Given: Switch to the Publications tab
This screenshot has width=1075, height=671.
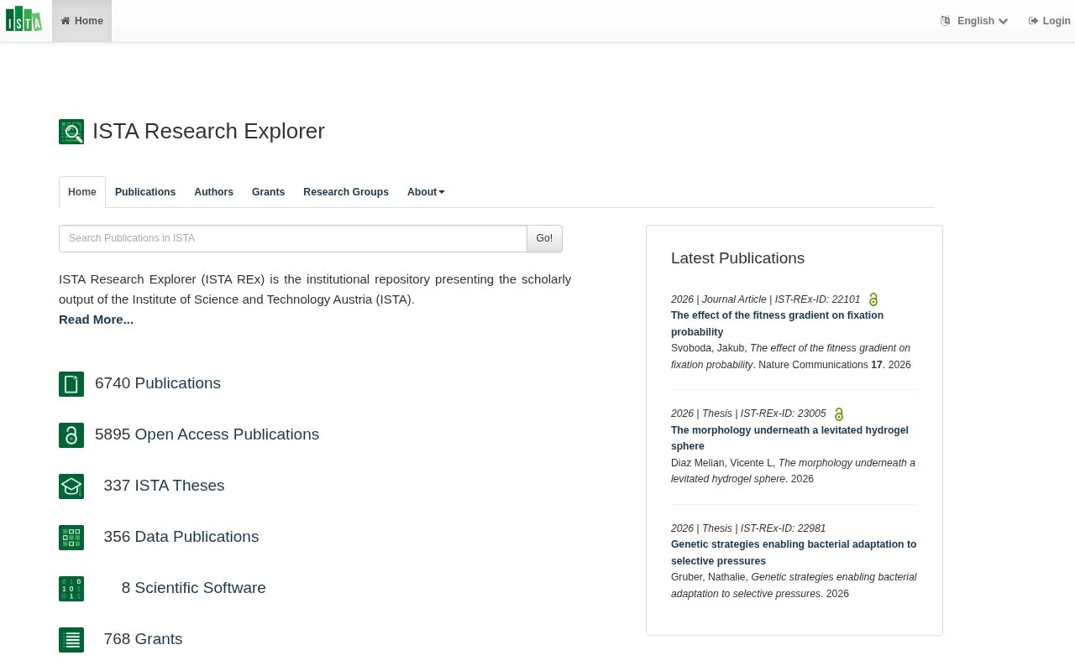Looking at the screenshot, I should click(x=145, y=192).
